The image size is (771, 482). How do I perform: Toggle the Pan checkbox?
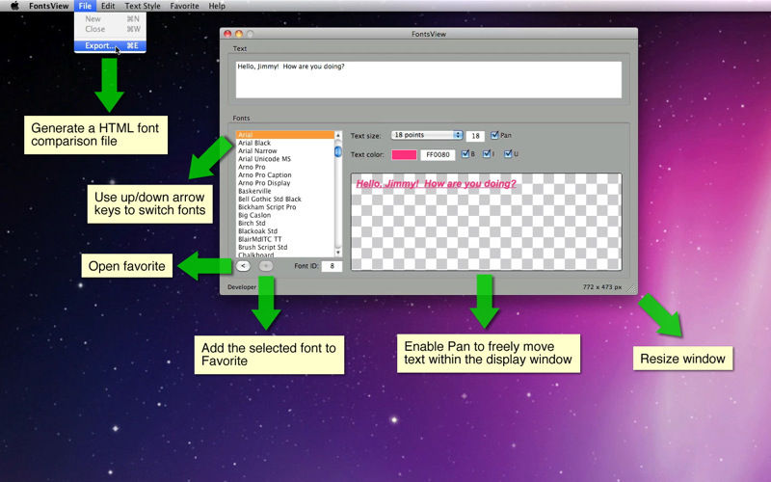pyautogui.click(x=494, y=135)
